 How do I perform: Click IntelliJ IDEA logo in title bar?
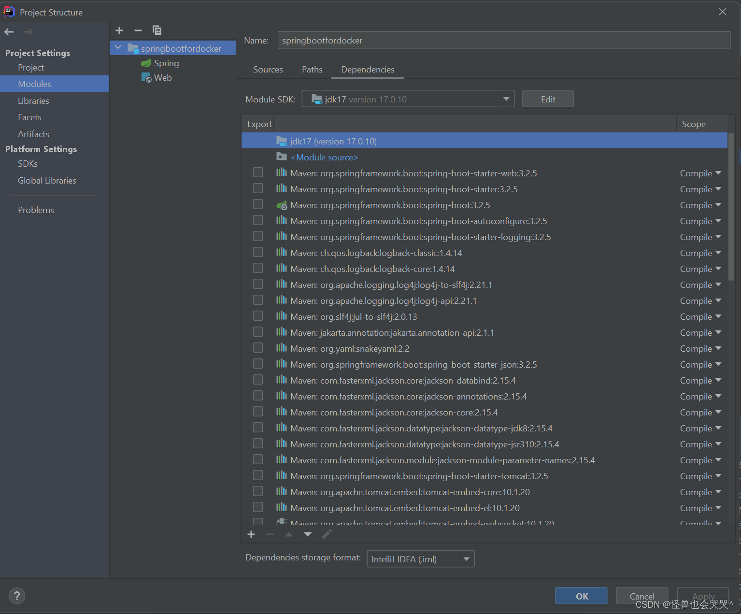point(9,12)
